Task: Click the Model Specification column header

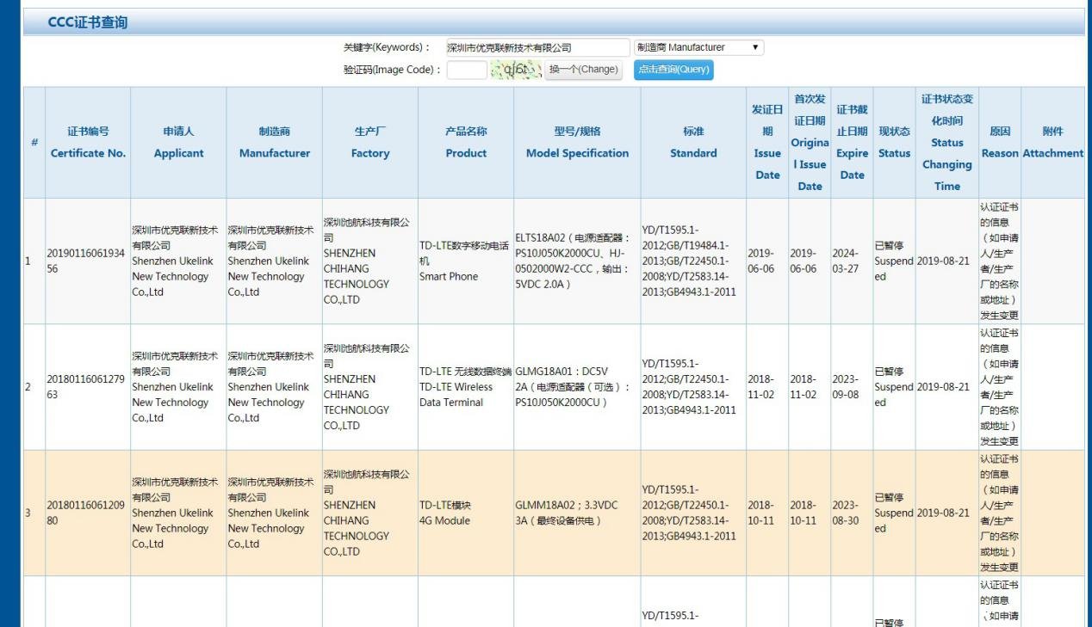Action: (577, 143)
